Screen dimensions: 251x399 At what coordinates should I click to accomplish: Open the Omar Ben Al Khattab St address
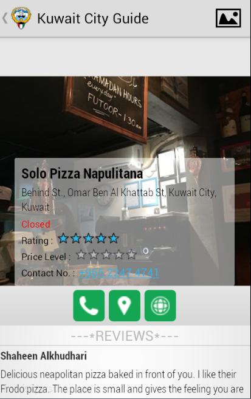pos(119,200)
